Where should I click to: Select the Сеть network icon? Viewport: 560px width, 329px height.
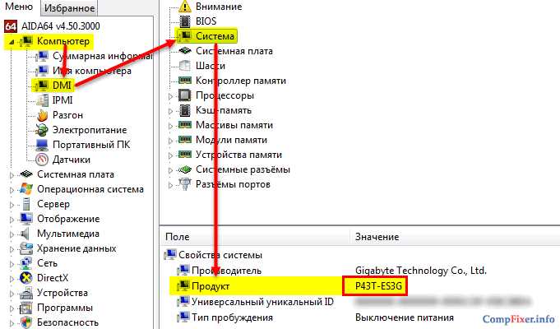(26, 263)
